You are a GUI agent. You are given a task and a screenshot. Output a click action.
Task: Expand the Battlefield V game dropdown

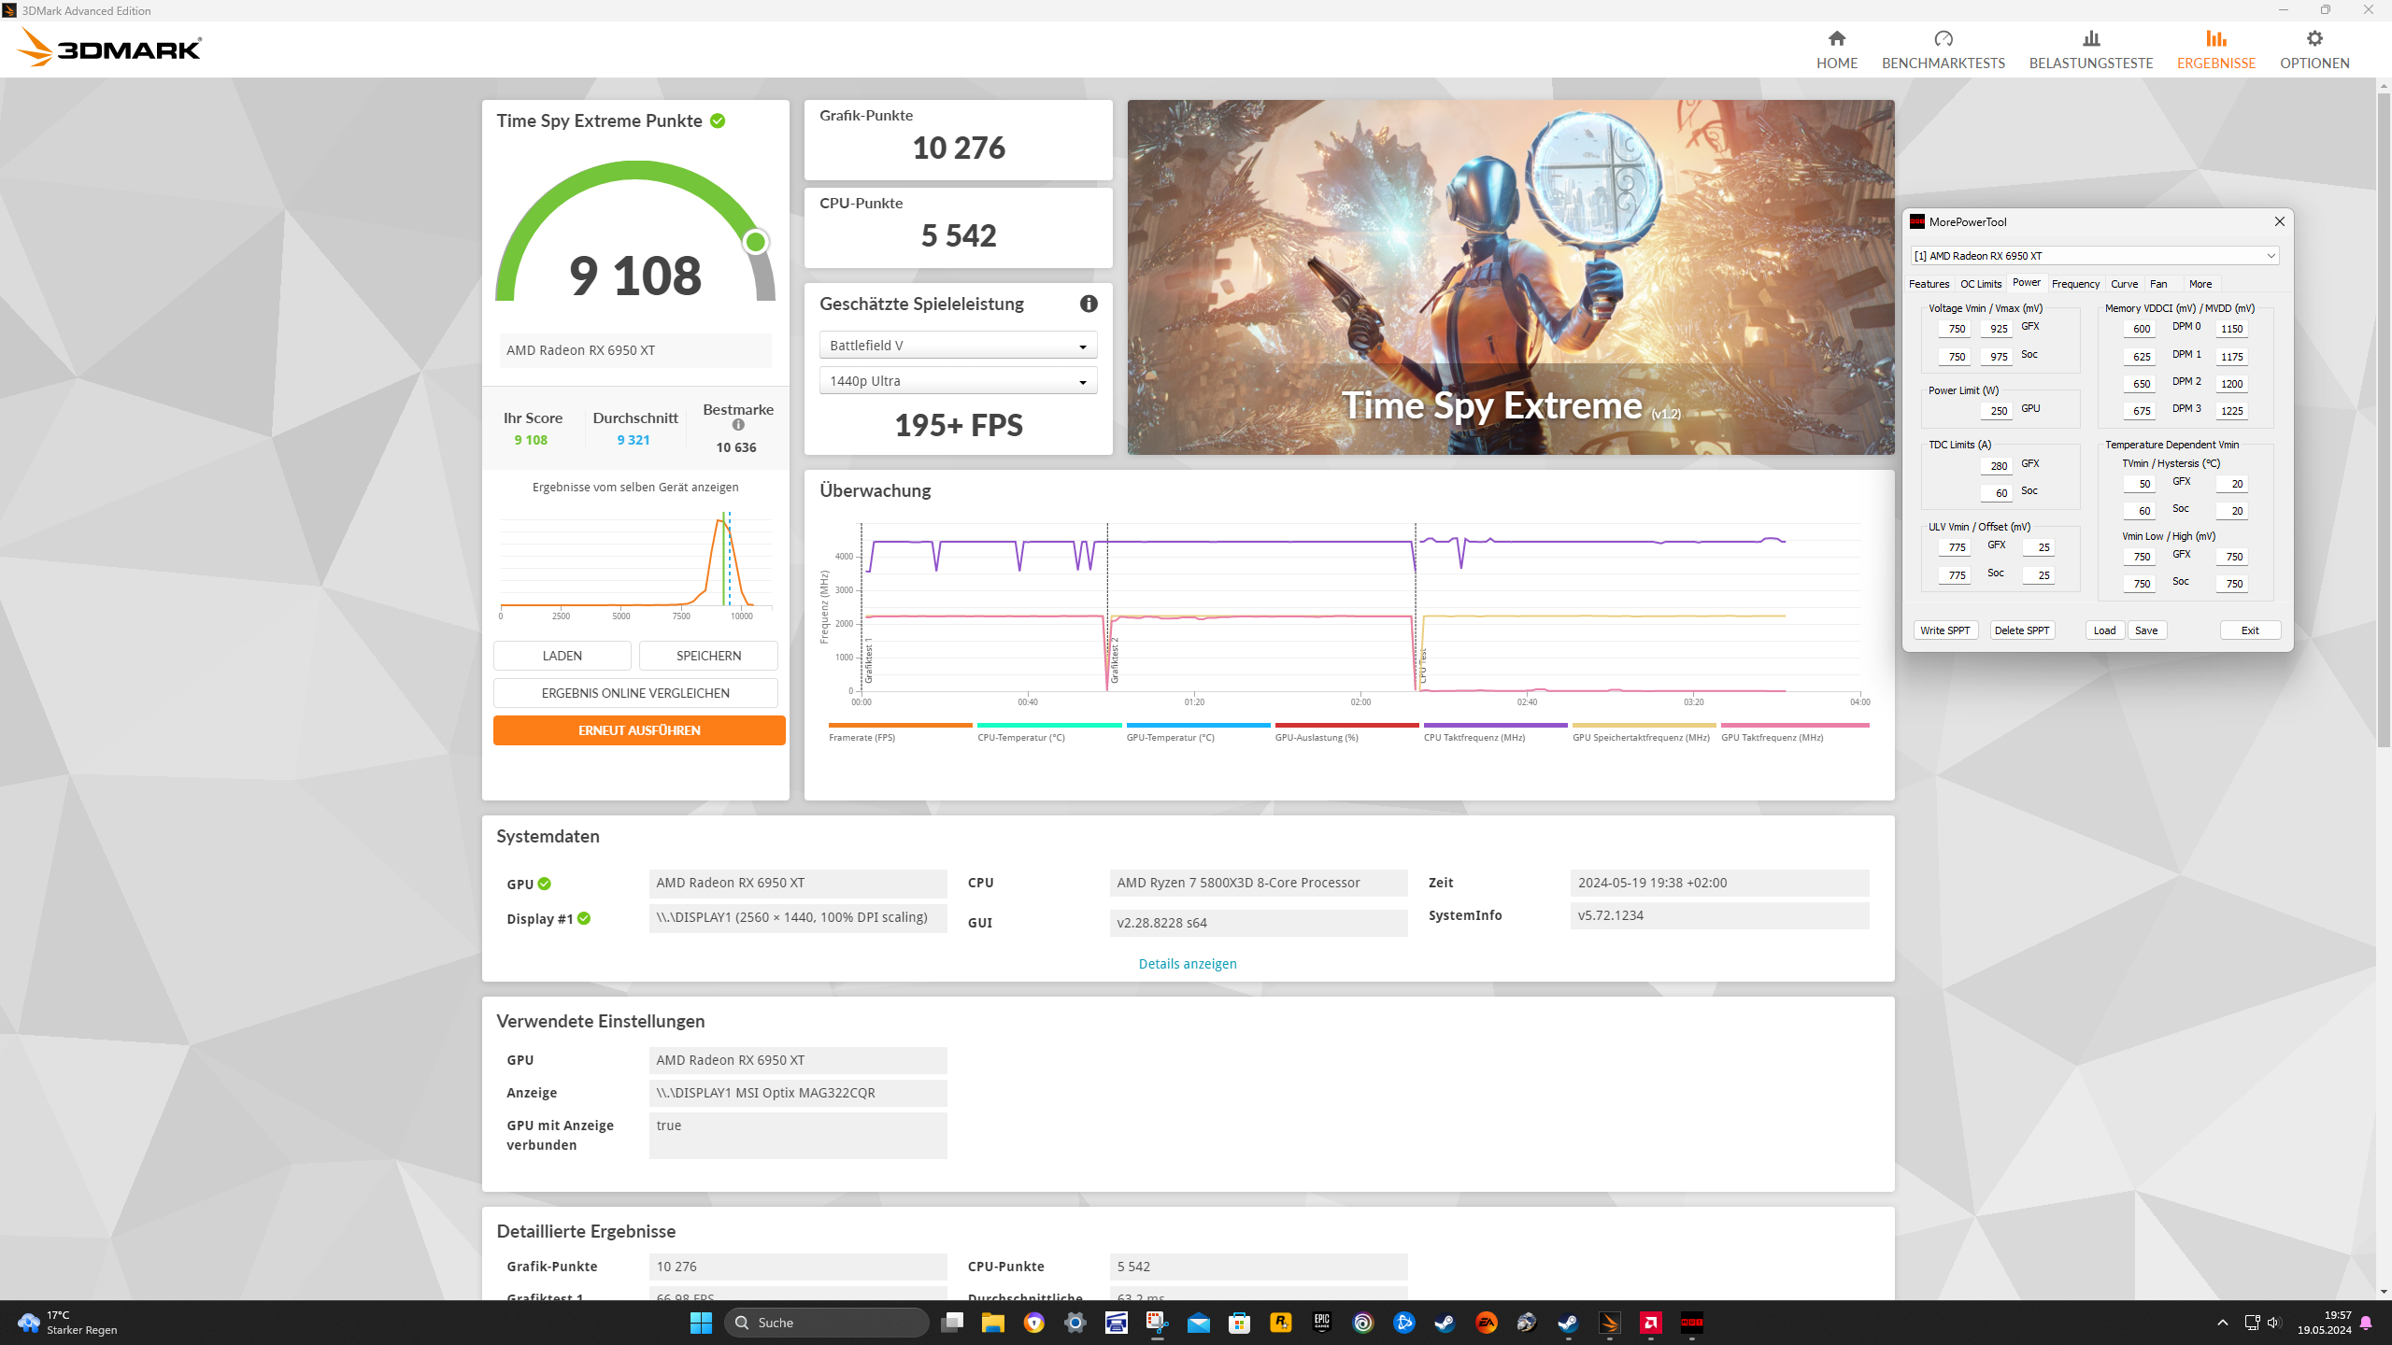(958, 346)
